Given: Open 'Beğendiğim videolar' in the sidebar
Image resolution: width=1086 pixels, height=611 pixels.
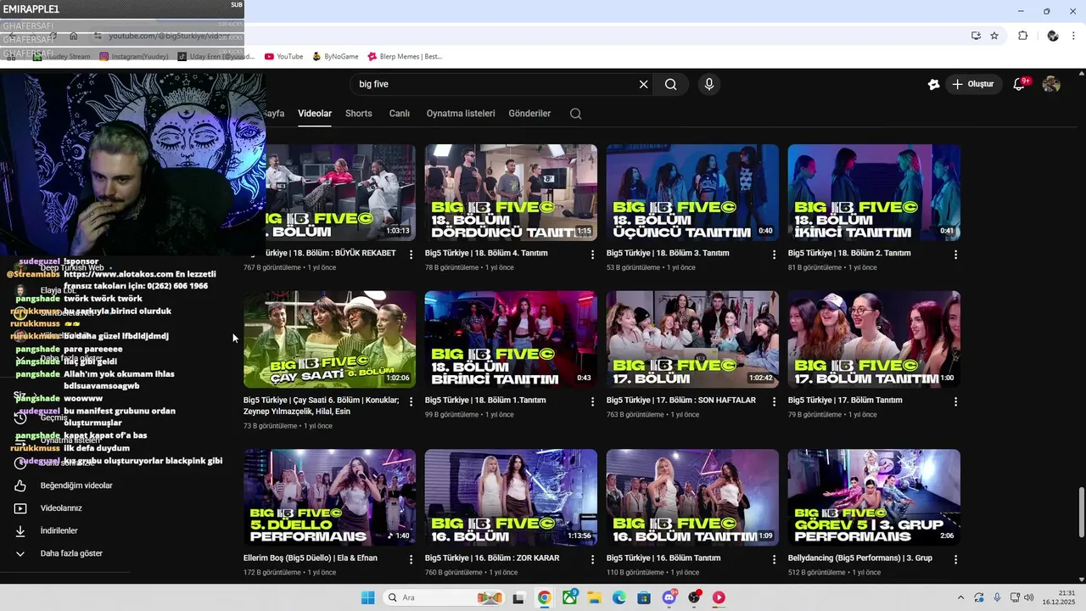Looking at the screenshot, I should pyautogui.click(x=76, y=485).
